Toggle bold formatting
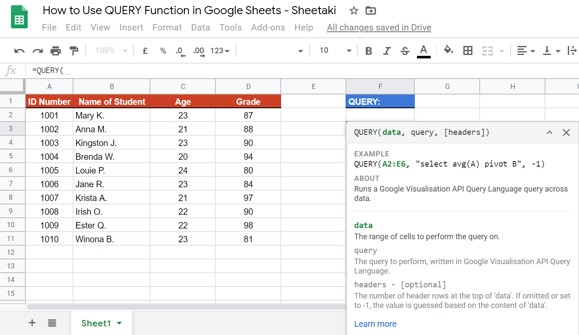The height and width of the screenshot is (335, 579). (x=368, y=51)
